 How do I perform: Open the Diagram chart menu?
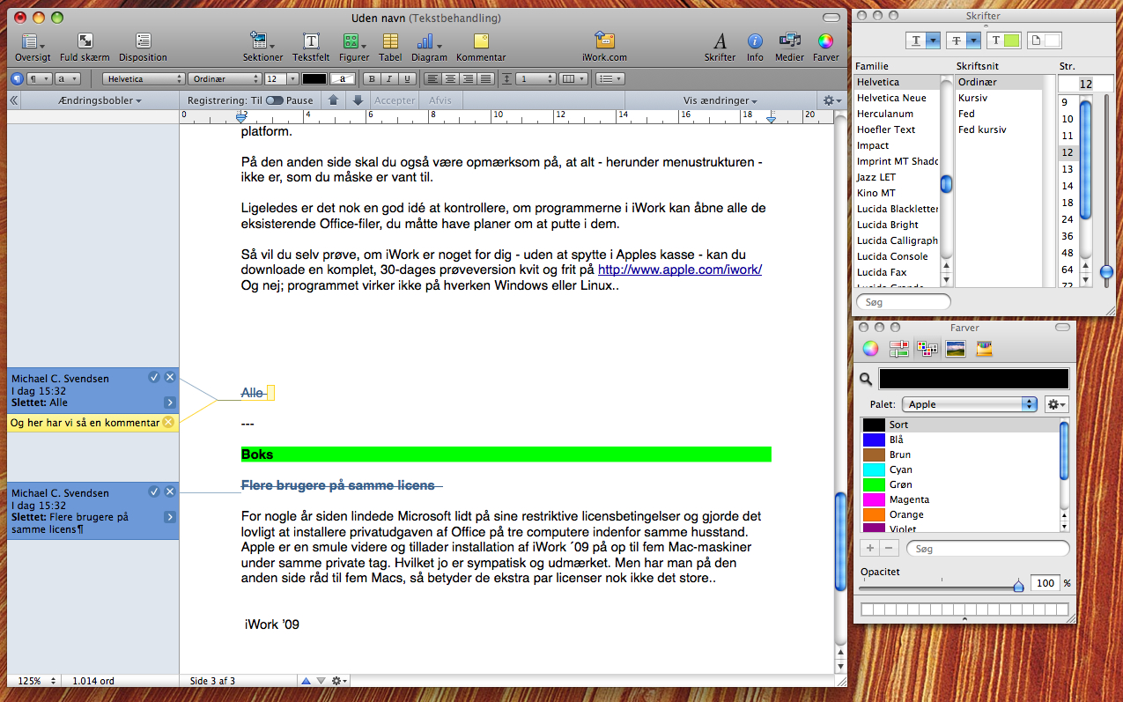[x=428, y=41]
